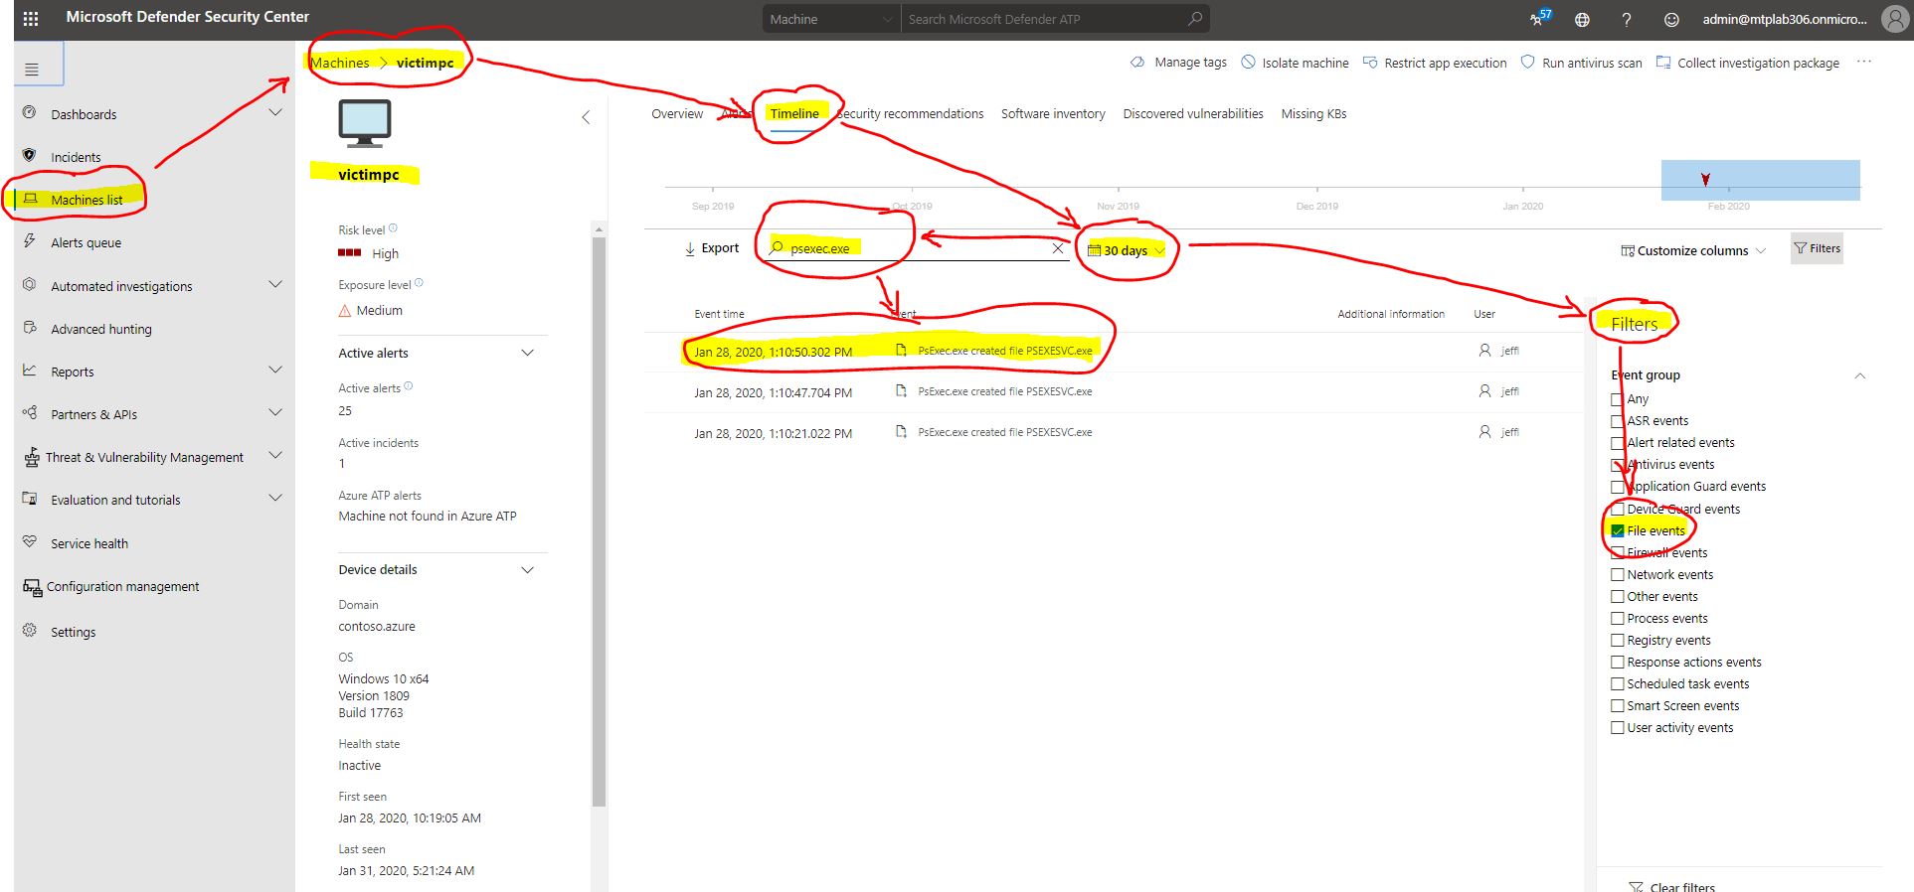The image size is (1914, 892).
Task: Click the victimpc computer icon
Action: coord(365,124)
